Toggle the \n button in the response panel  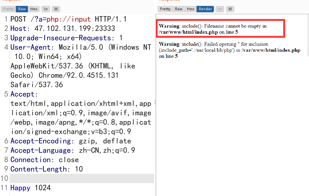(x=220, y=9)
